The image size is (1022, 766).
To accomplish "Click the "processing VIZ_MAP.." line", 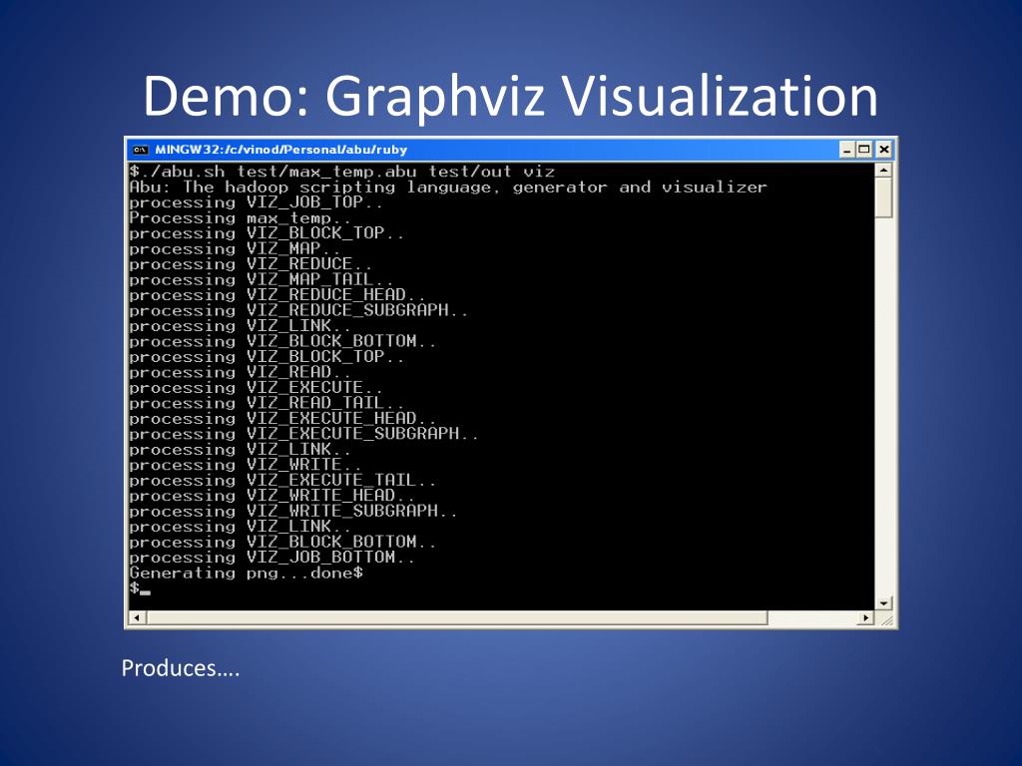I will tap(235, 248).
